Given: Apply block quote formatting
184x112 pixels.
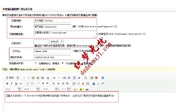Looking at the screenshot, I should [x=47, y=83].
